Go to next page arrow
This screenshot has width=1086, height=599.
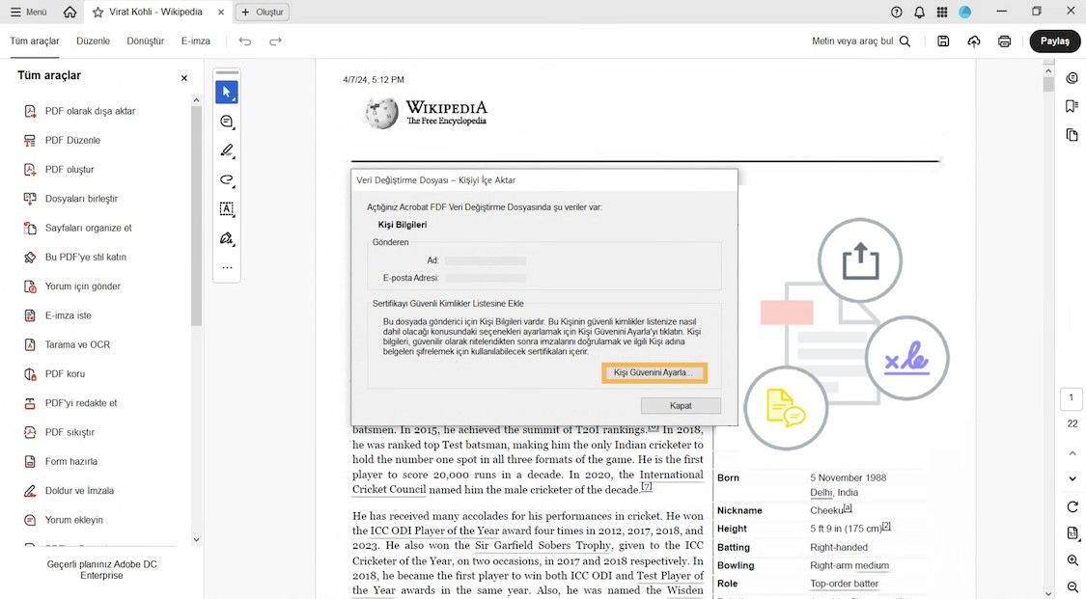point(1072,478)
